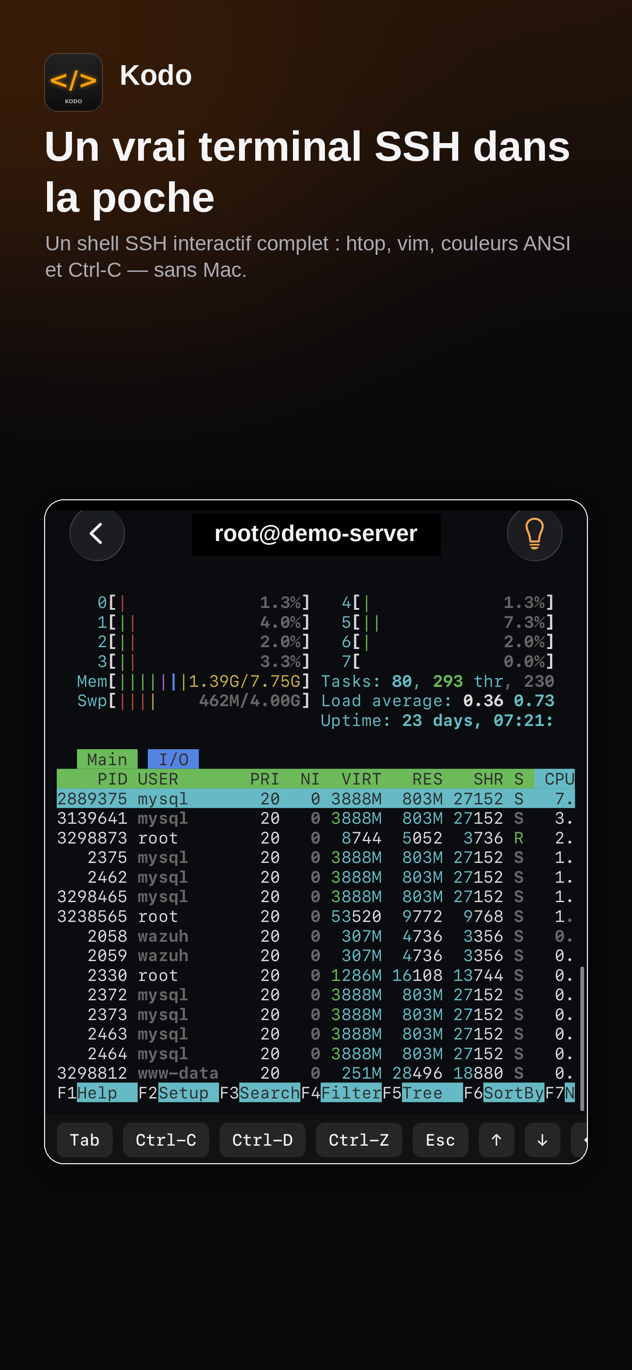Sort by the NI column header
Viewport: 632px width, 1370px height.
310,779
